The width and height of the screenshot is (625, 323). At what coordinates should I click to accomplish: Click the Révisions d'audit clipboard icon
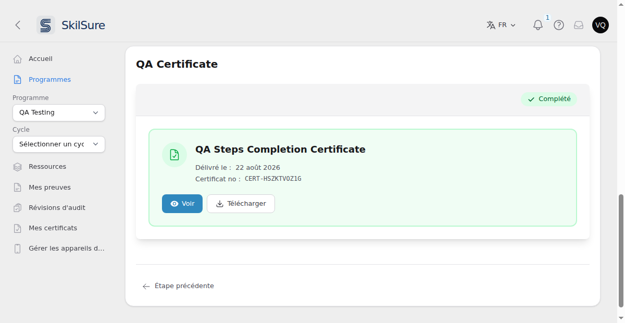point(17,208)
